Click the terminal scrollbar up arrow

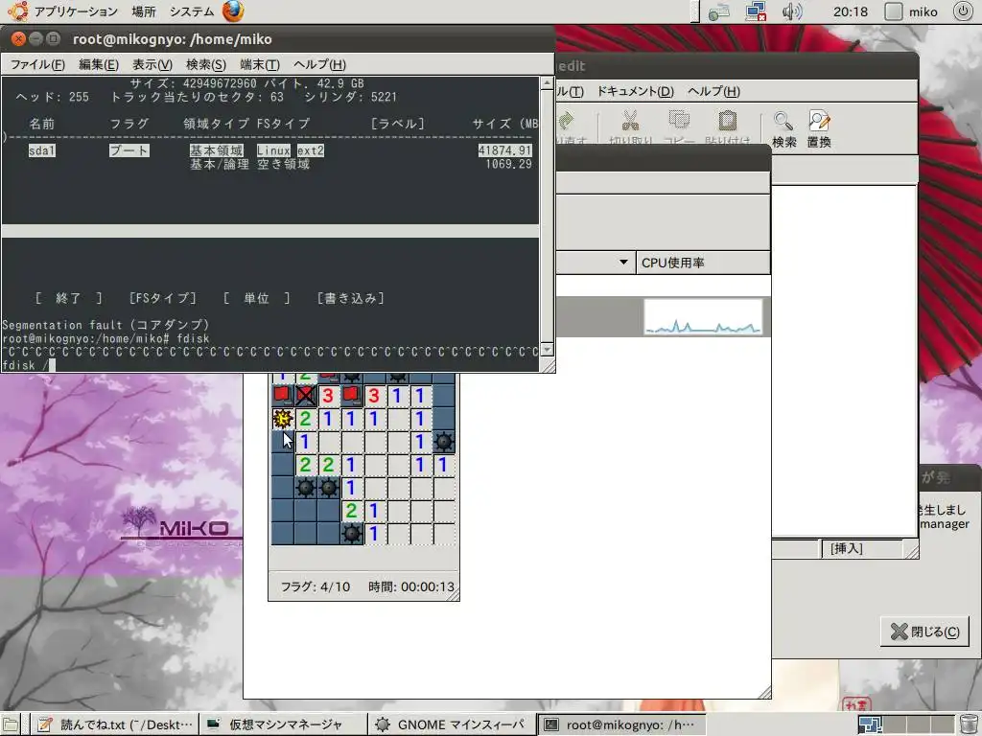[x=547, y=83]
